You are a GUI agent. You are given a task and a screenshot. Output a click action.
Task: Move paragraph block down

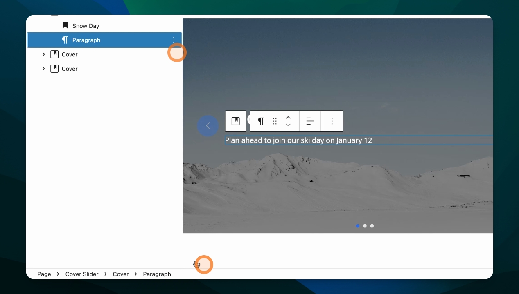(x=288, y=125)
